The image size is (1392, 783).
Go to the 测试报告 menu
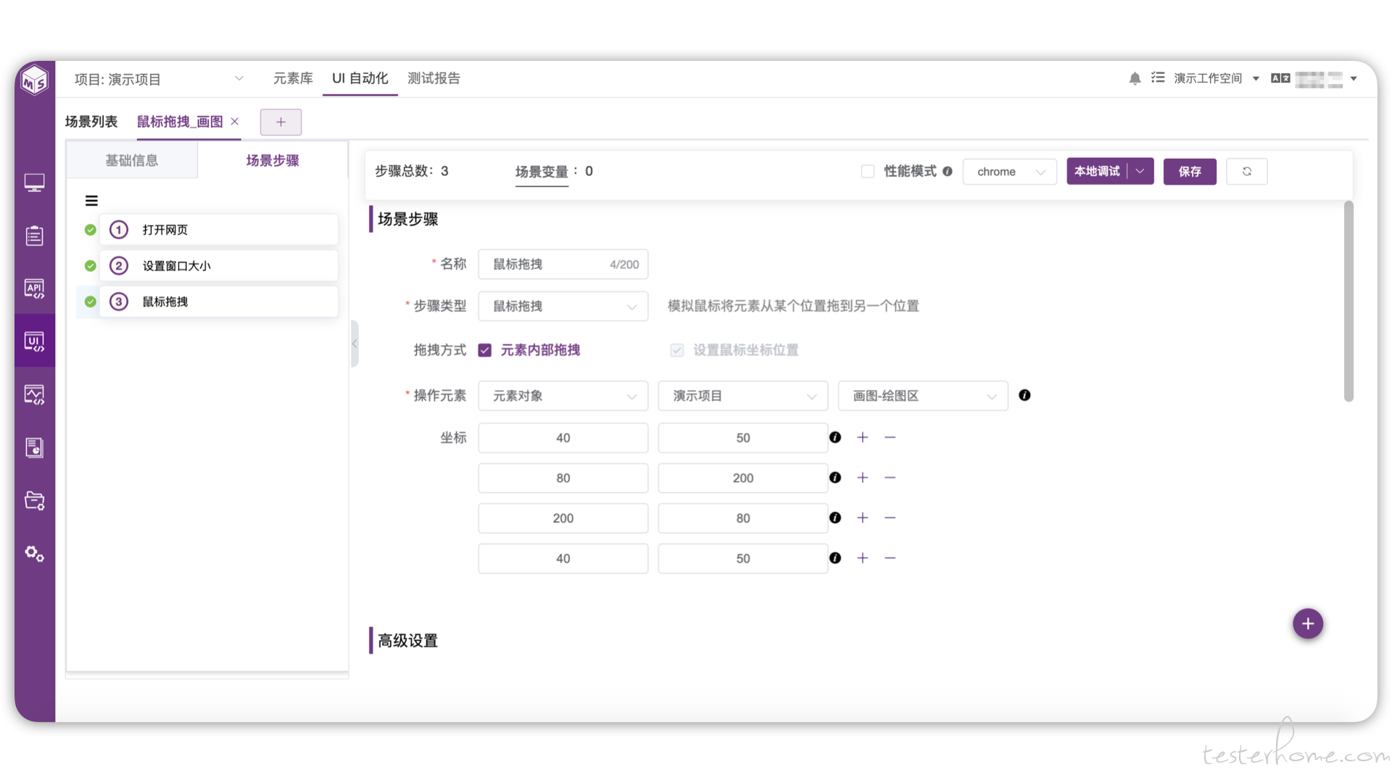(x=434, y=78)
